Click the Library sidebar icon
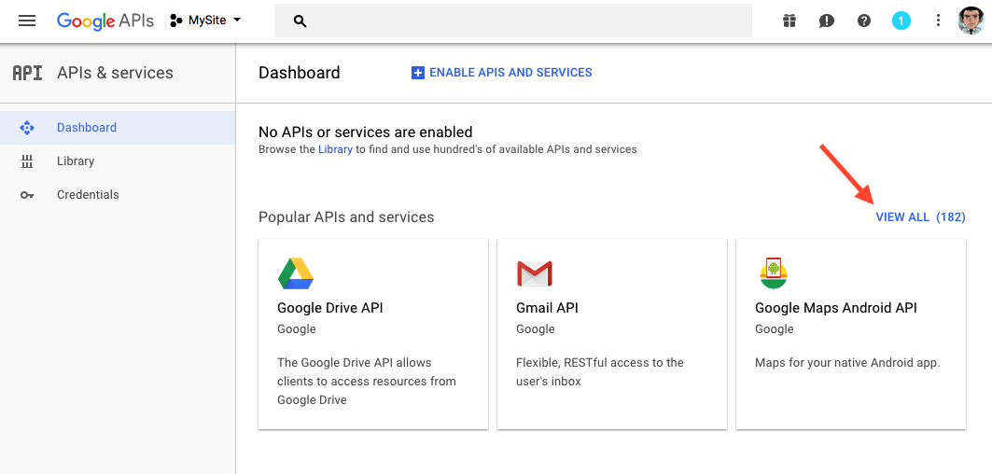This screenshot has width=992, height=474. coord(26,161)
